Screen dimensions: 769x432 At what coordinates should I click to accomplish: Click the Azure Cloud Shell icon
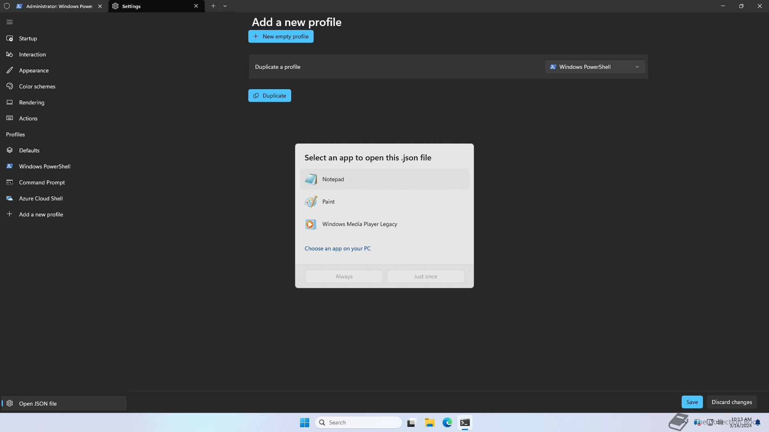pos(10,198)
